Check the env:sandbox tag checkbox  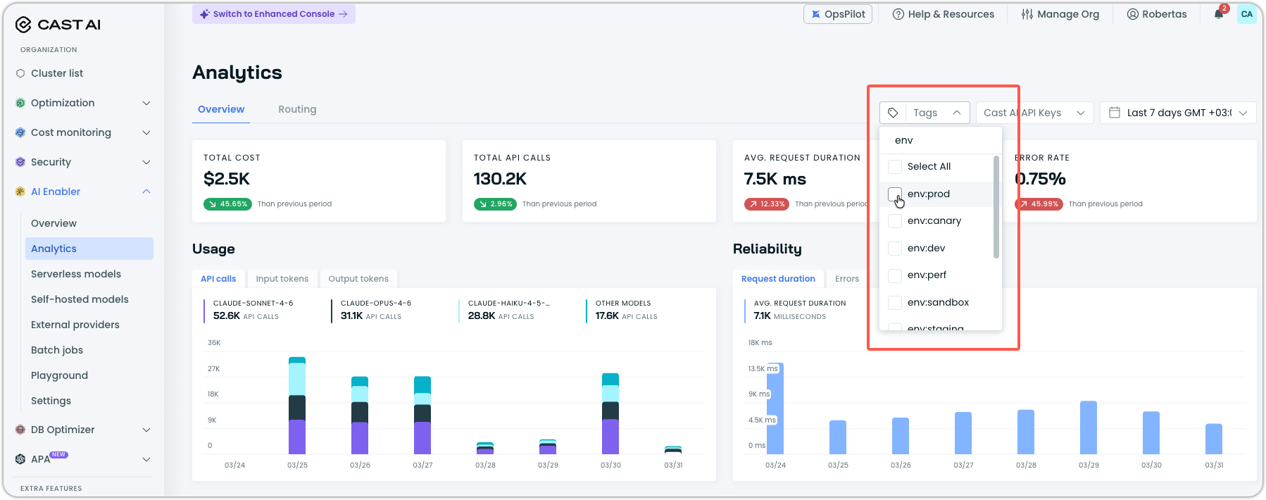895,303
